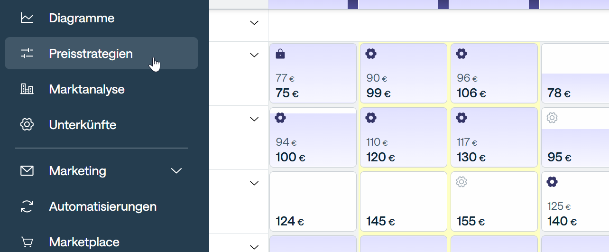
Task: Open the Preisstrategien menu item
Action: tap(91, 54)
